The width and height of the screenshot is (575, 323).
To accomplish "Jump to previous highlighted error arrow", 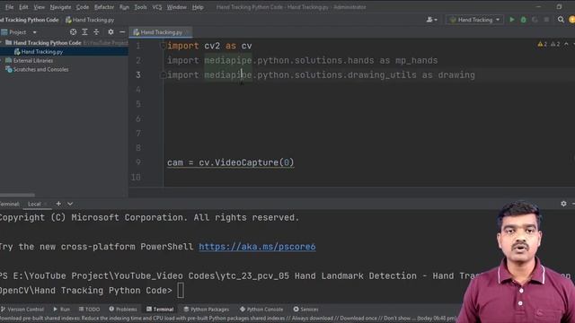I will click(566, 44).
